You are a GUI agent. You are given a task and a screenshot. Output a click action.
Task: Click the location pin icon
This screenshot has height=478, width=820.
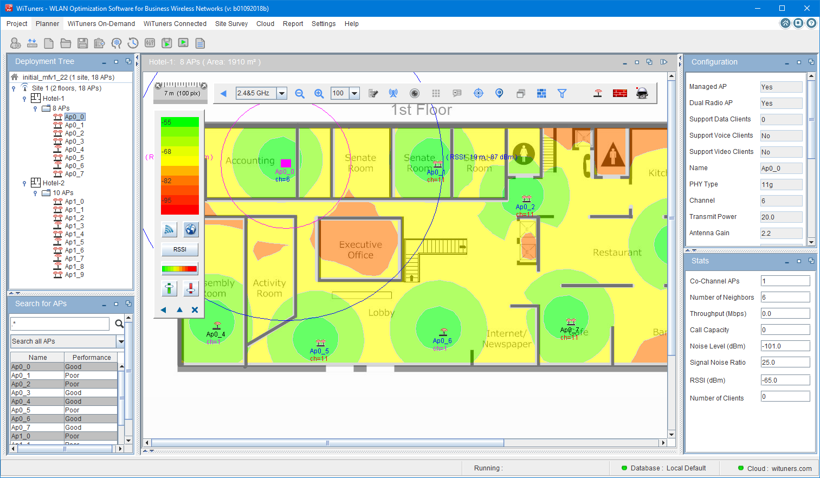[500, 93]
